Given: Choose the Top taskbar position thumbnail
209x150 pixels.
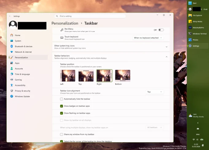Looking at the screenshot, I should (x=86, y=76).
